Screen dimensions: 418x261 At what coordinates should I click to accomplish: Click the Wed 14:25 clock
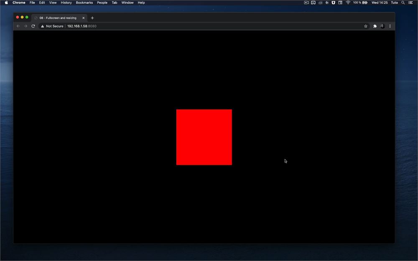380,3
